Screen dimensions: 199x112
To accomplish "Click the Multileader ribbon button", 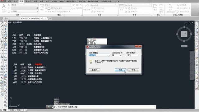I will coord(87,7).
